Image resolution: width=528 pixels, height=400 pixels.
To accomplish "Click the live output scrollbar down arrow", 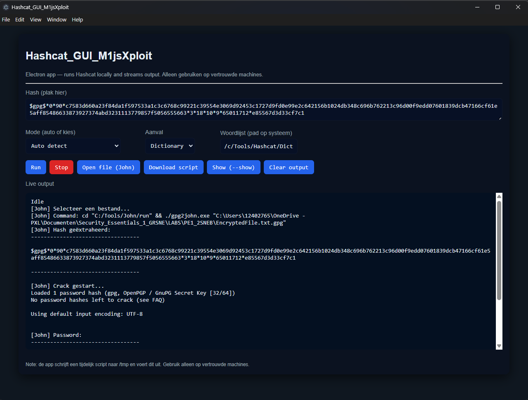I will coord(499,346).
